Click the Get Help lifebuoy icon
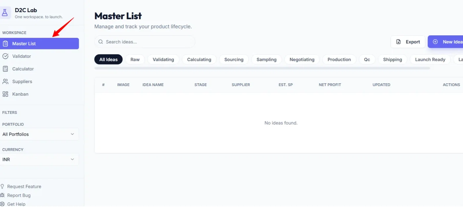The image size is (463, 207). pyautogui.click(x=3, y=204)
